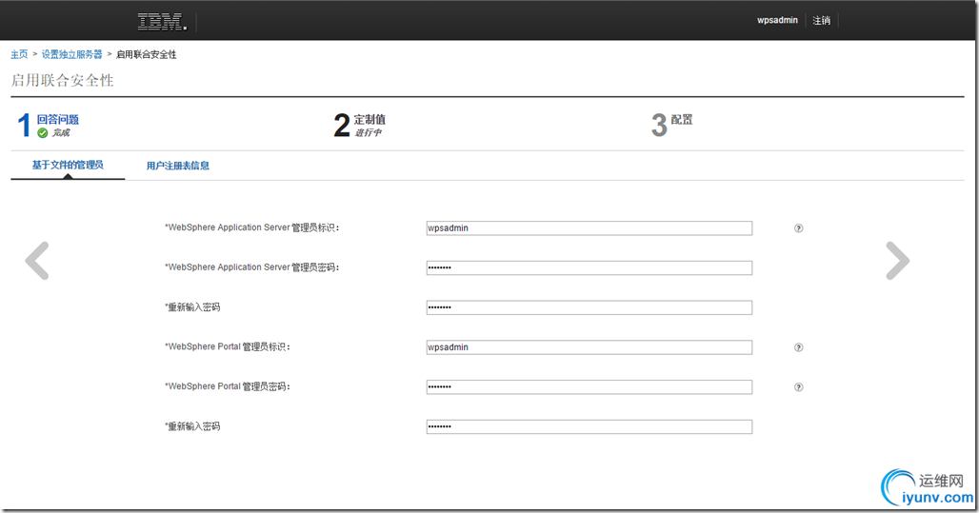
Task: Click the IBM logo in header
Action: click(x=162, y=21)
